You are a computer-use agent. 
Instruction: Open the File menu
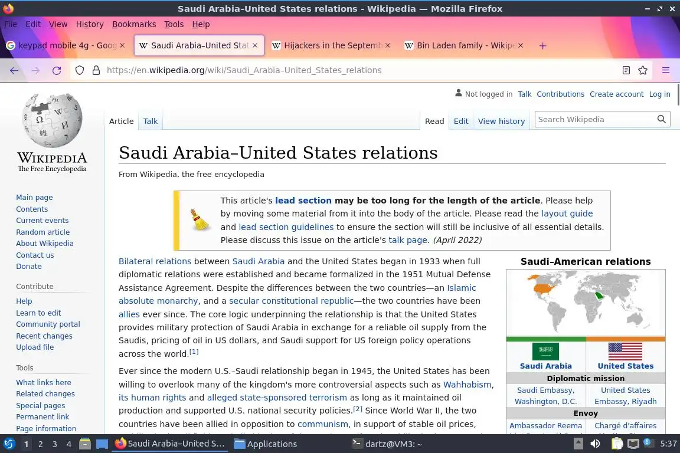coord(11,24)
